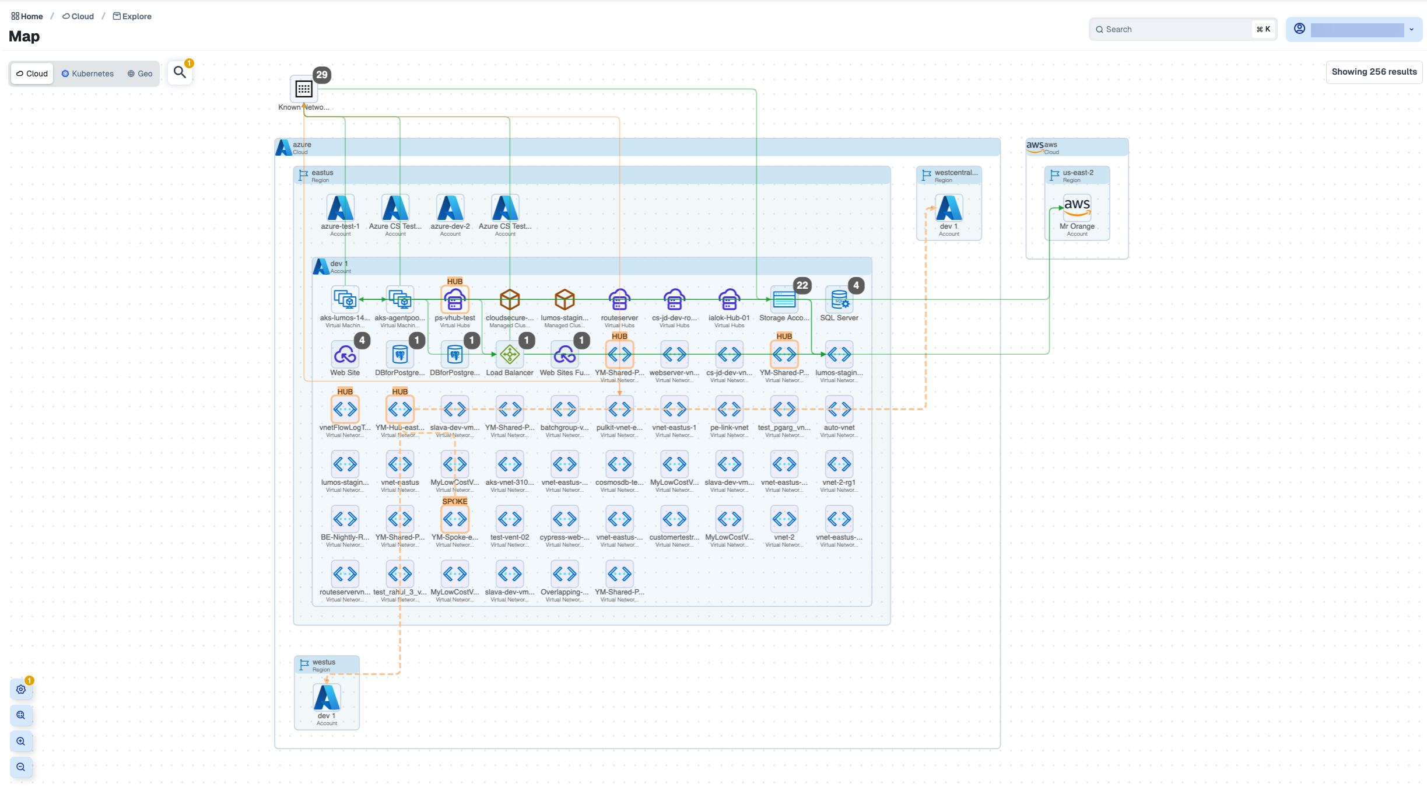Select the webserver-vn virtual network

tap(674, 355)
